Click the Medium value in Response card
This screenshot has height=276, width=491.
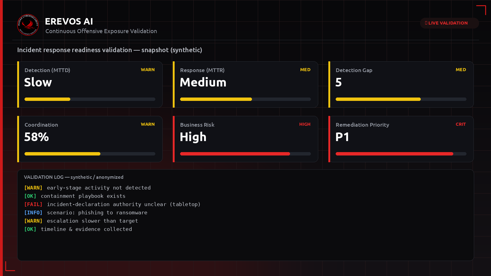203,82
